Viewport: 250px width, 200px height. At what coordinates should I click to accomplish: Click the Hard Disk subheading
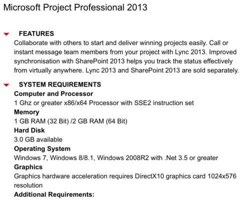pos(29,130)
